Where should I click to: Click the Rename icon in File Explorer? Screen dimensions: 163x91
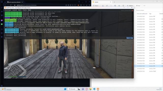(x=115, y=6)
